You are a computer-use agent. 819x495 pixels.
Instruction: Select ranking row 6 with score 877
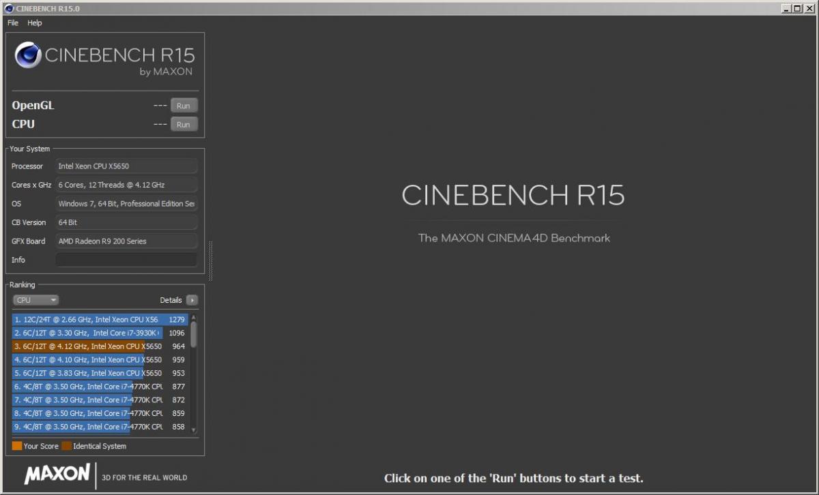[100, 387]
